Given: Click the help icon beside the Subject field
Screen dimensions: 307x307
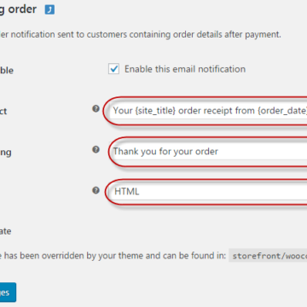Looking at the screenshot, I should 96,108.
